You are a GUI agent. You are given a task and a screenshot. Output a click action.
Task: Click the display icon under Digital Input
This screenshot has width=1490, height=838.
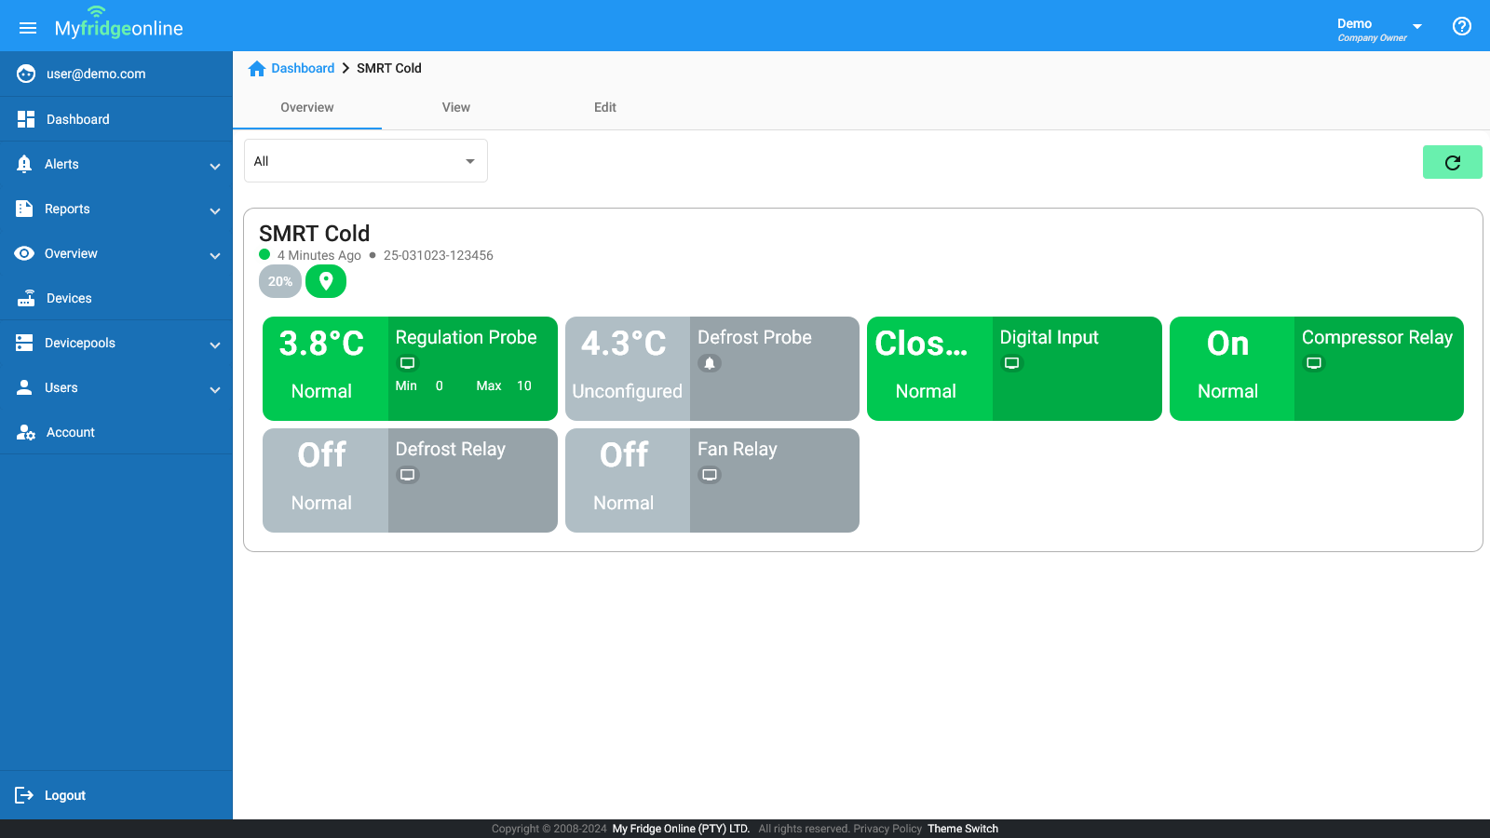point(1011,363)
